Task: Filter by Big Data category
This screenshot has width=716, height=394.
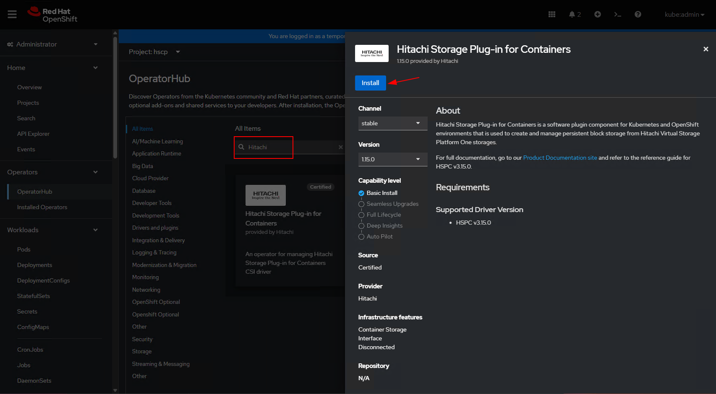Action: (x=143, y=166)
